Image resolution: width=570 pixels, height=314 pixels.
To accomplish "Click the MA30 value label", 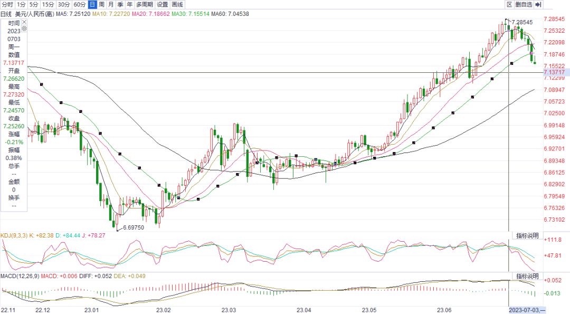I will tap(190, 14).
